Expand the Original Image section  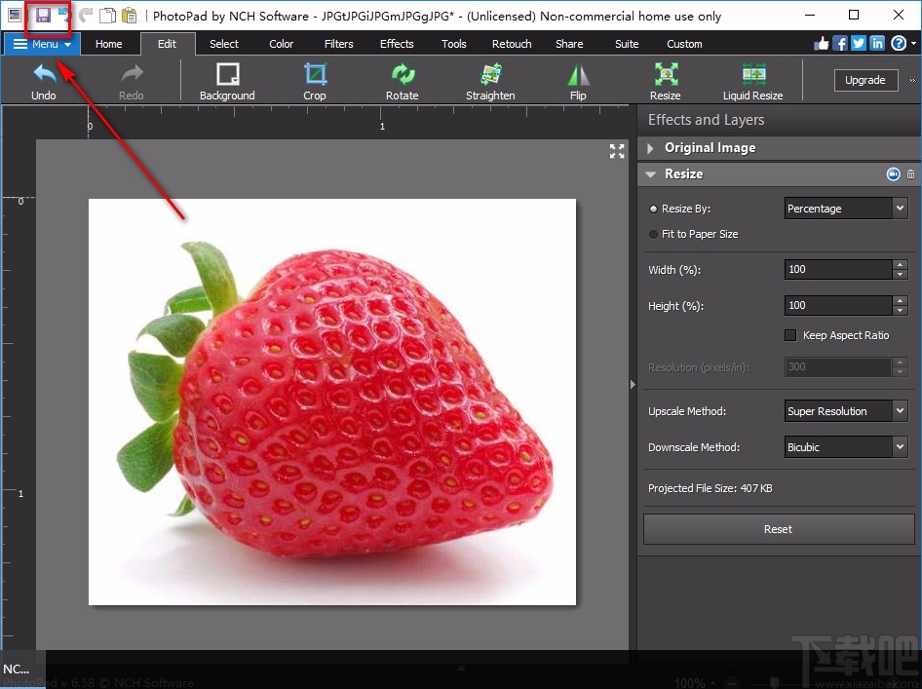(651, 148)
